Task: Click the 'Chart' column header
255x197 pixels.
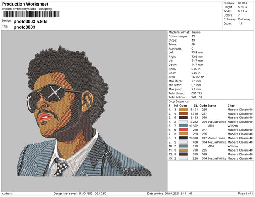Action: coord(232,106)
